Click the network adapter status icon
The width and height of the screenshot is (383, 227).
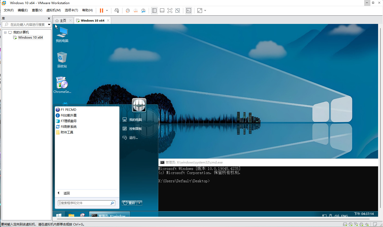pos(356,224)
